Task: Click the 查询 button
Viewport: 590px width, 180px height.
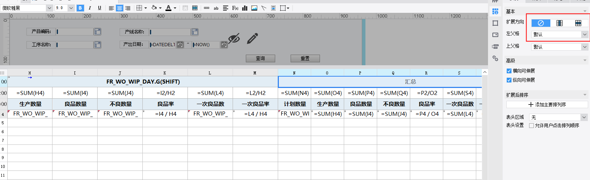Action: (260, 59)
